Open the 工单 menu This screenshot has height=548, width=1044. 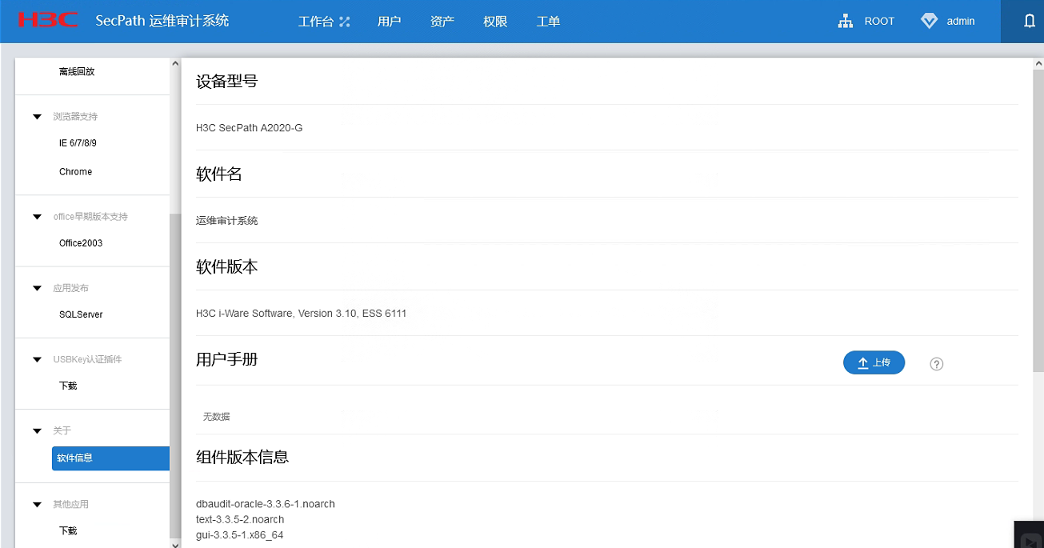click(x=548, y=22)
